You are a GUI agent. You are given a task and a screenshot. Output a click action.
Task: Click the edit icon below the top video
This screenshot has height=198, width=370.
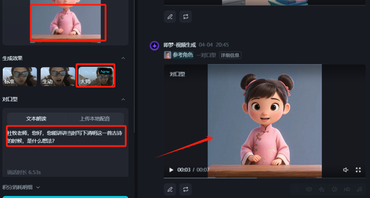click(x=170, y=16)
